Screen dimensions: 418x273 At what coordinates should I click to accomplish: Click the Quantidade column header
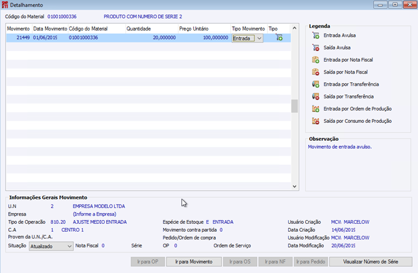[152, 29]
